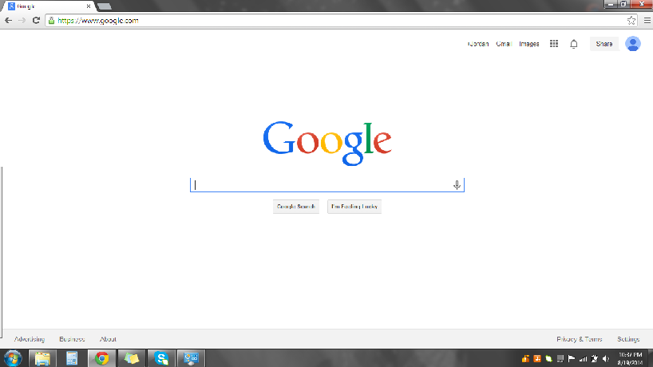This screenshot has width=653, height=367.
Task: Open the Settings footer link
Action: 628,339
